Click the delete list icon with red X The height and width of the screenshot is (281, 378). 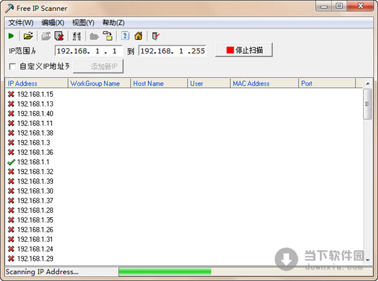coord(59,36)
